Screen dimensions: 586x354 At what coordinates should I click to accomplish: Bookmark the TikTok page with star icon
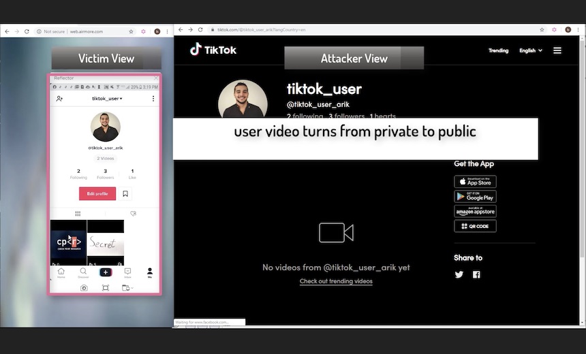pos(542,29)
